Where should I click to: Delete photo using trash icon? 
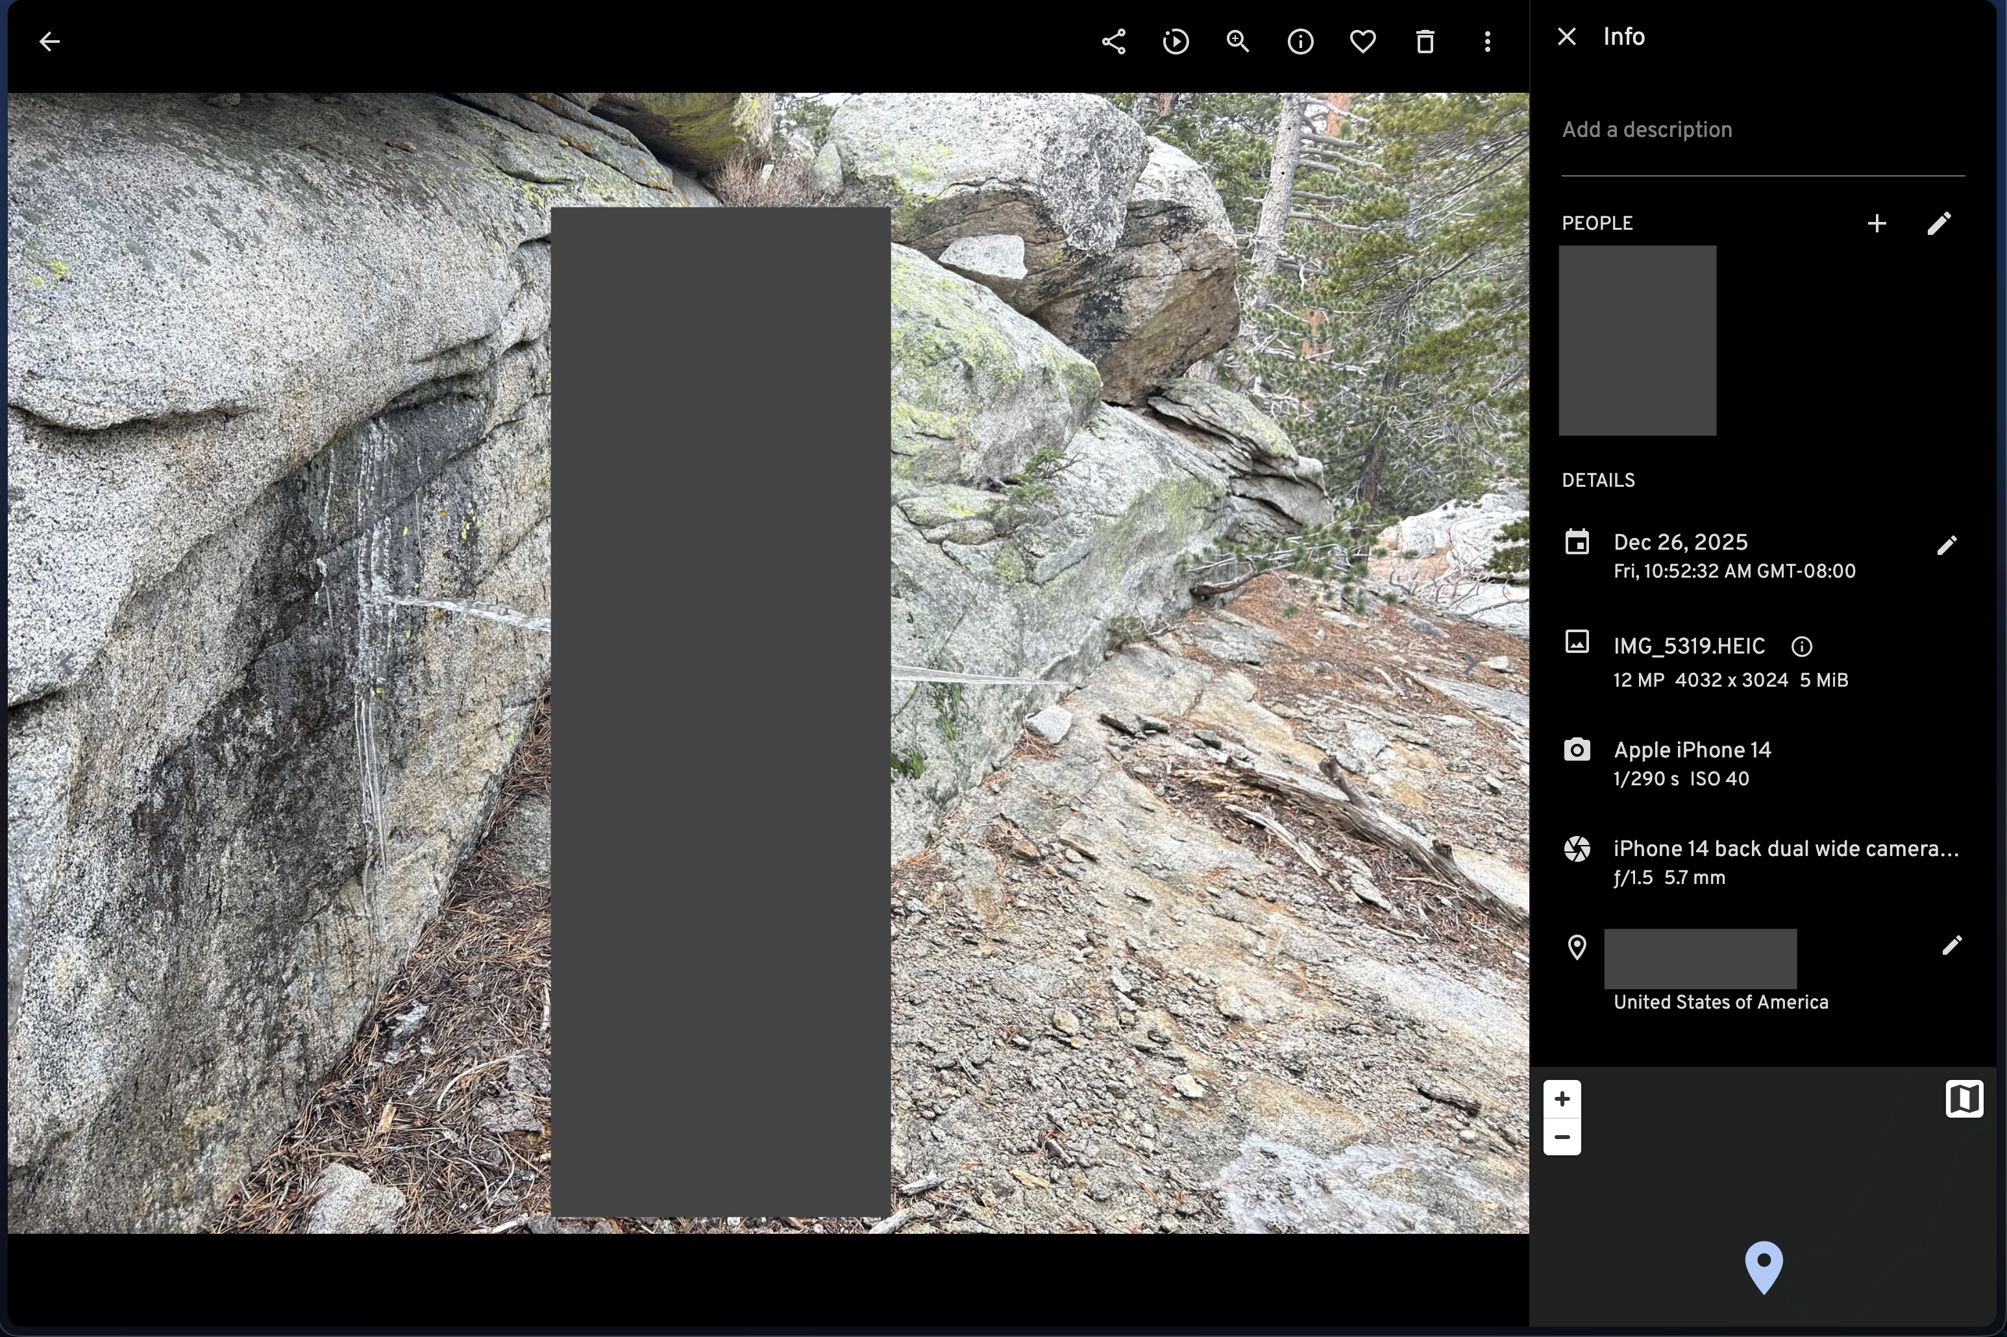tap(1425, 42)
